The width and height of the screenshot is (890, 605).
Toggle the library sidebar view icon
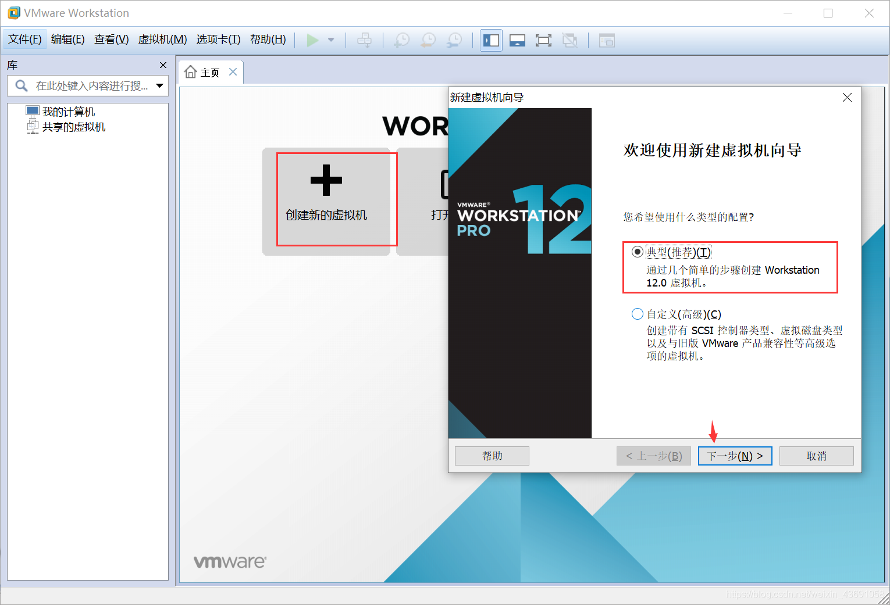coord(492,40)
